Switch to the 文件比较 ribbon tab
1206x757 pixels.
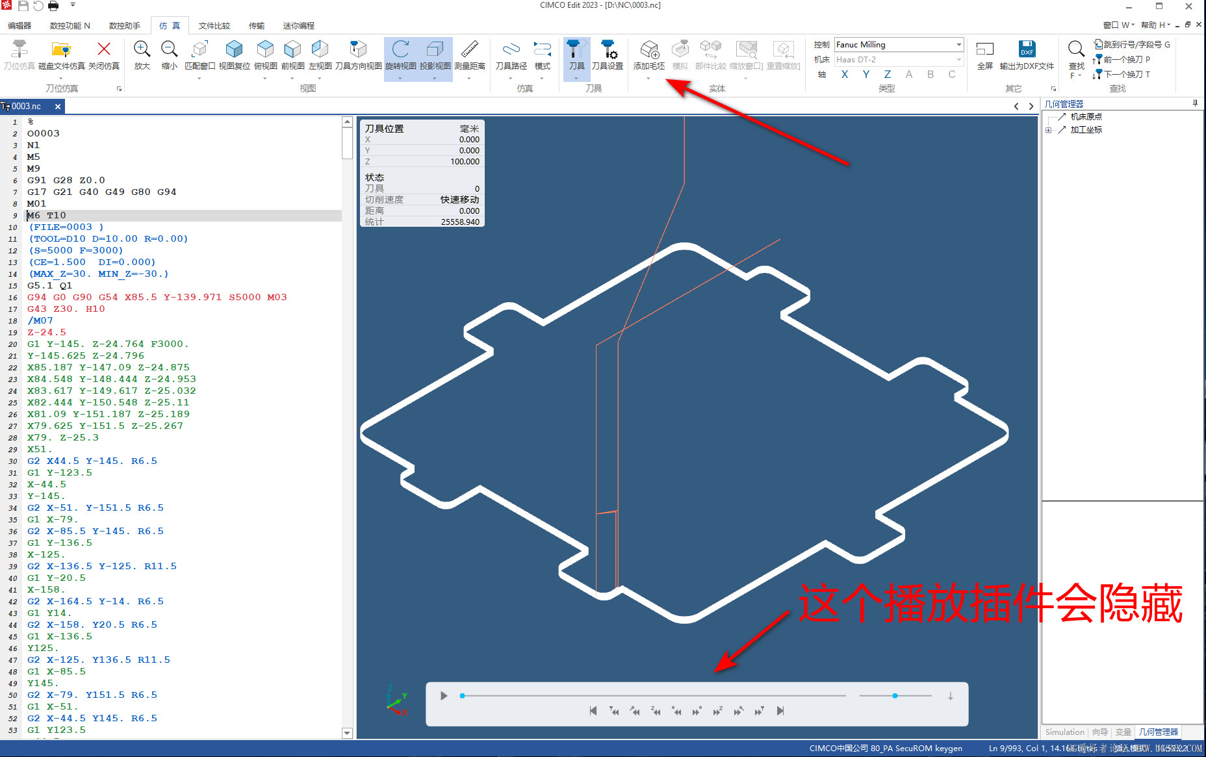tap(214, 26)
